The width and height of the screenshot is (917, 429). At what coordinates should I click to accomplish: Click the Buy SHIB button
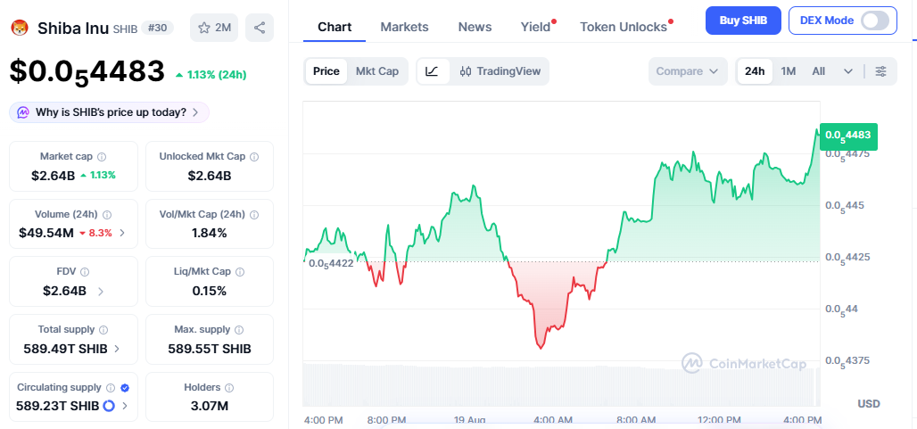(x=743, y=21)
